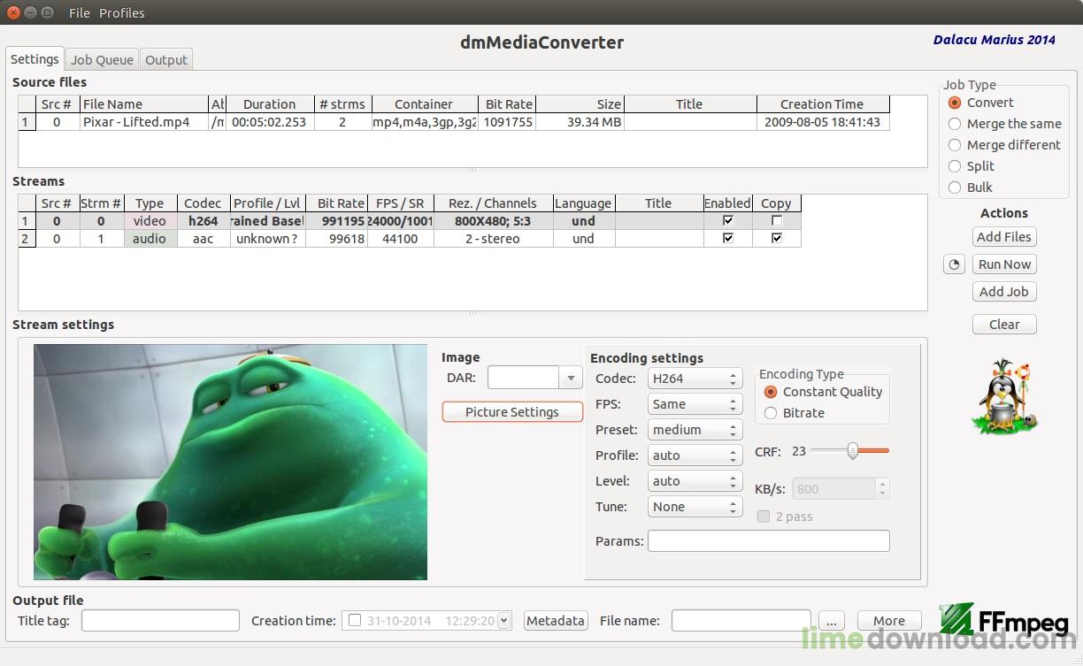1083x666 pixels.
Task: Open the file browse "..." button
Action: pyautogui.click(x=831, y=620)
